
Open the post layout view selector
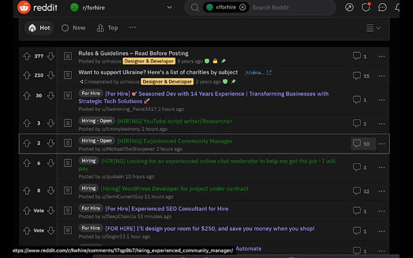pos(372,28)
